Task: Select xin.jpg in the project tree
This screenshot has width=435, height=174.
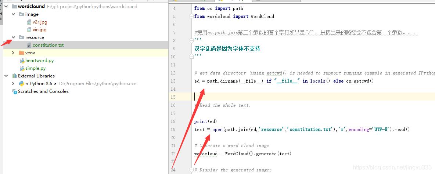Action: tap(40, 30)
